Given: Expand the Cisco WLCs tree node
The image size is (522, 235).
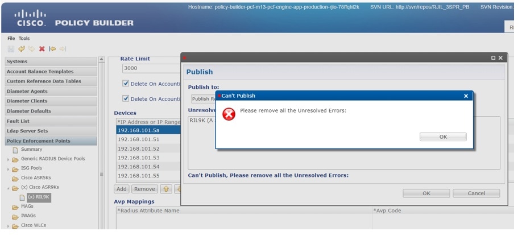Looking at the screenshot, I should click(9, 226).
